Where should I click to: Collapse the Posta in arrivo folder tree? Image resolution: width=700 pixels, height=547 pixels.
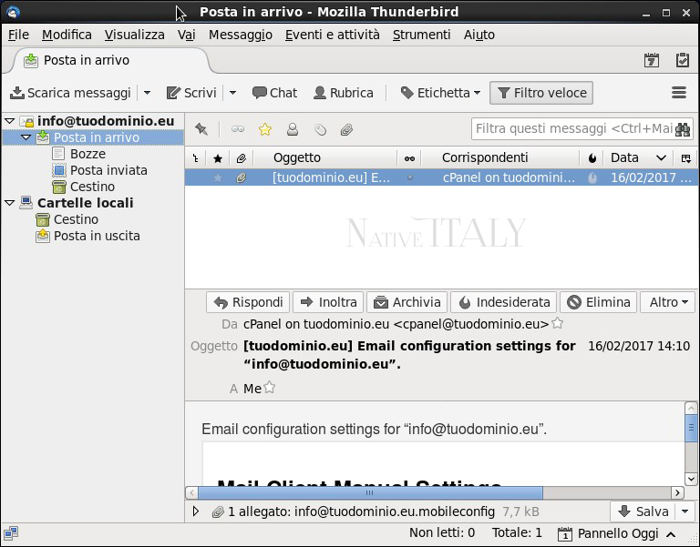pos(26,137)
